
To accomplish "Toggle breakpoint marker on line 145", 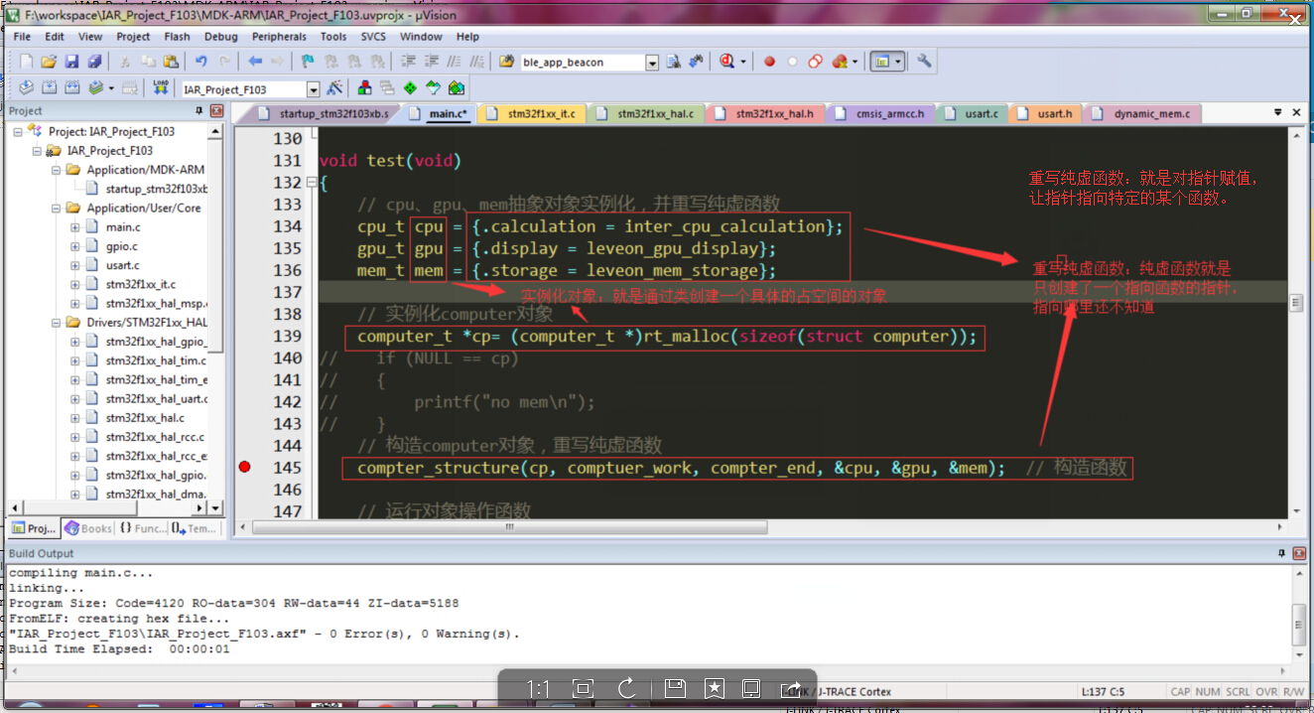I will [x=245, y=467].
